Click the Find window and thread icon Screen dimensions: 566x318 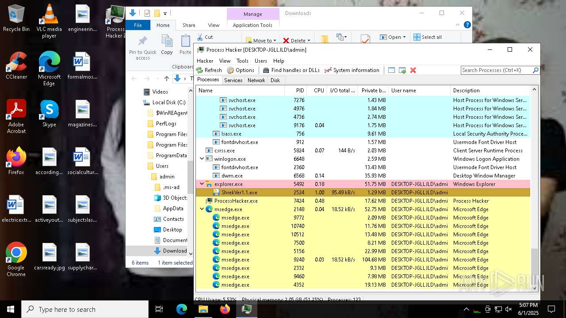(x=402, y=70)
